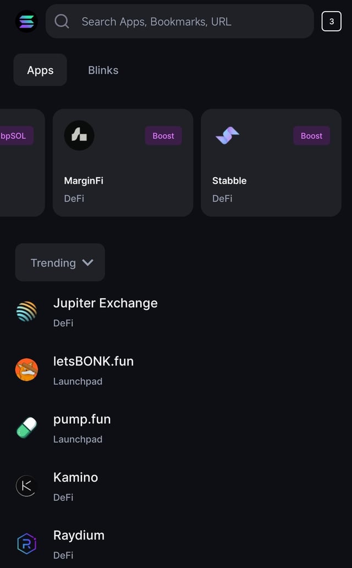The height and width of the screenshot is (568, 352).
Task: Click the search magnifier icon
Action: [62, 21]
